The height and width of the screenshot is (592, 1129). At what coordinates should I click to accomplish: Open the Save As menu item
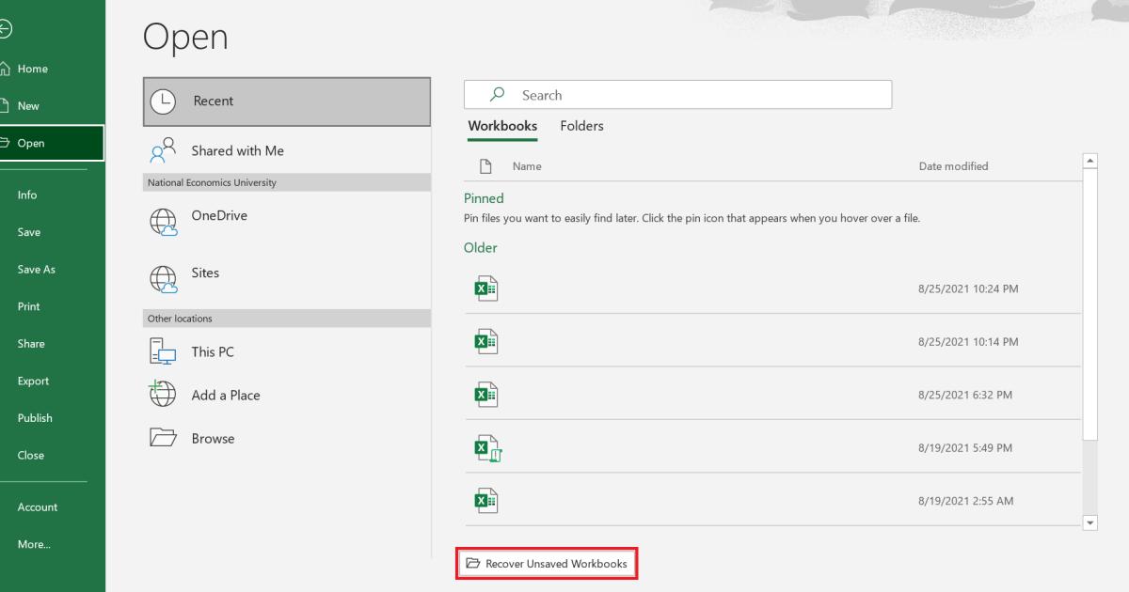pyautogui.click(x=37, y=270)
